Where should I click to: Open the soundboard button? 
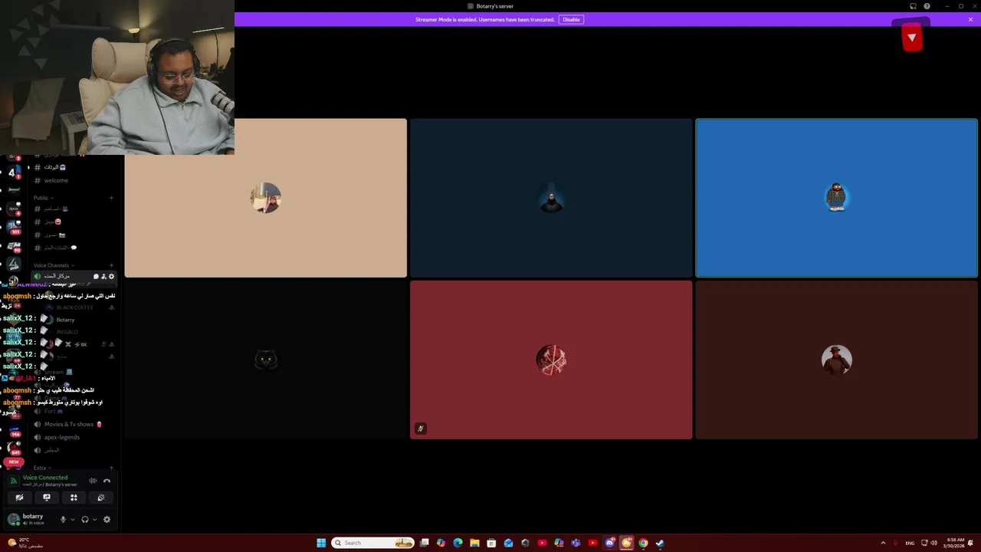coord(100,498)
